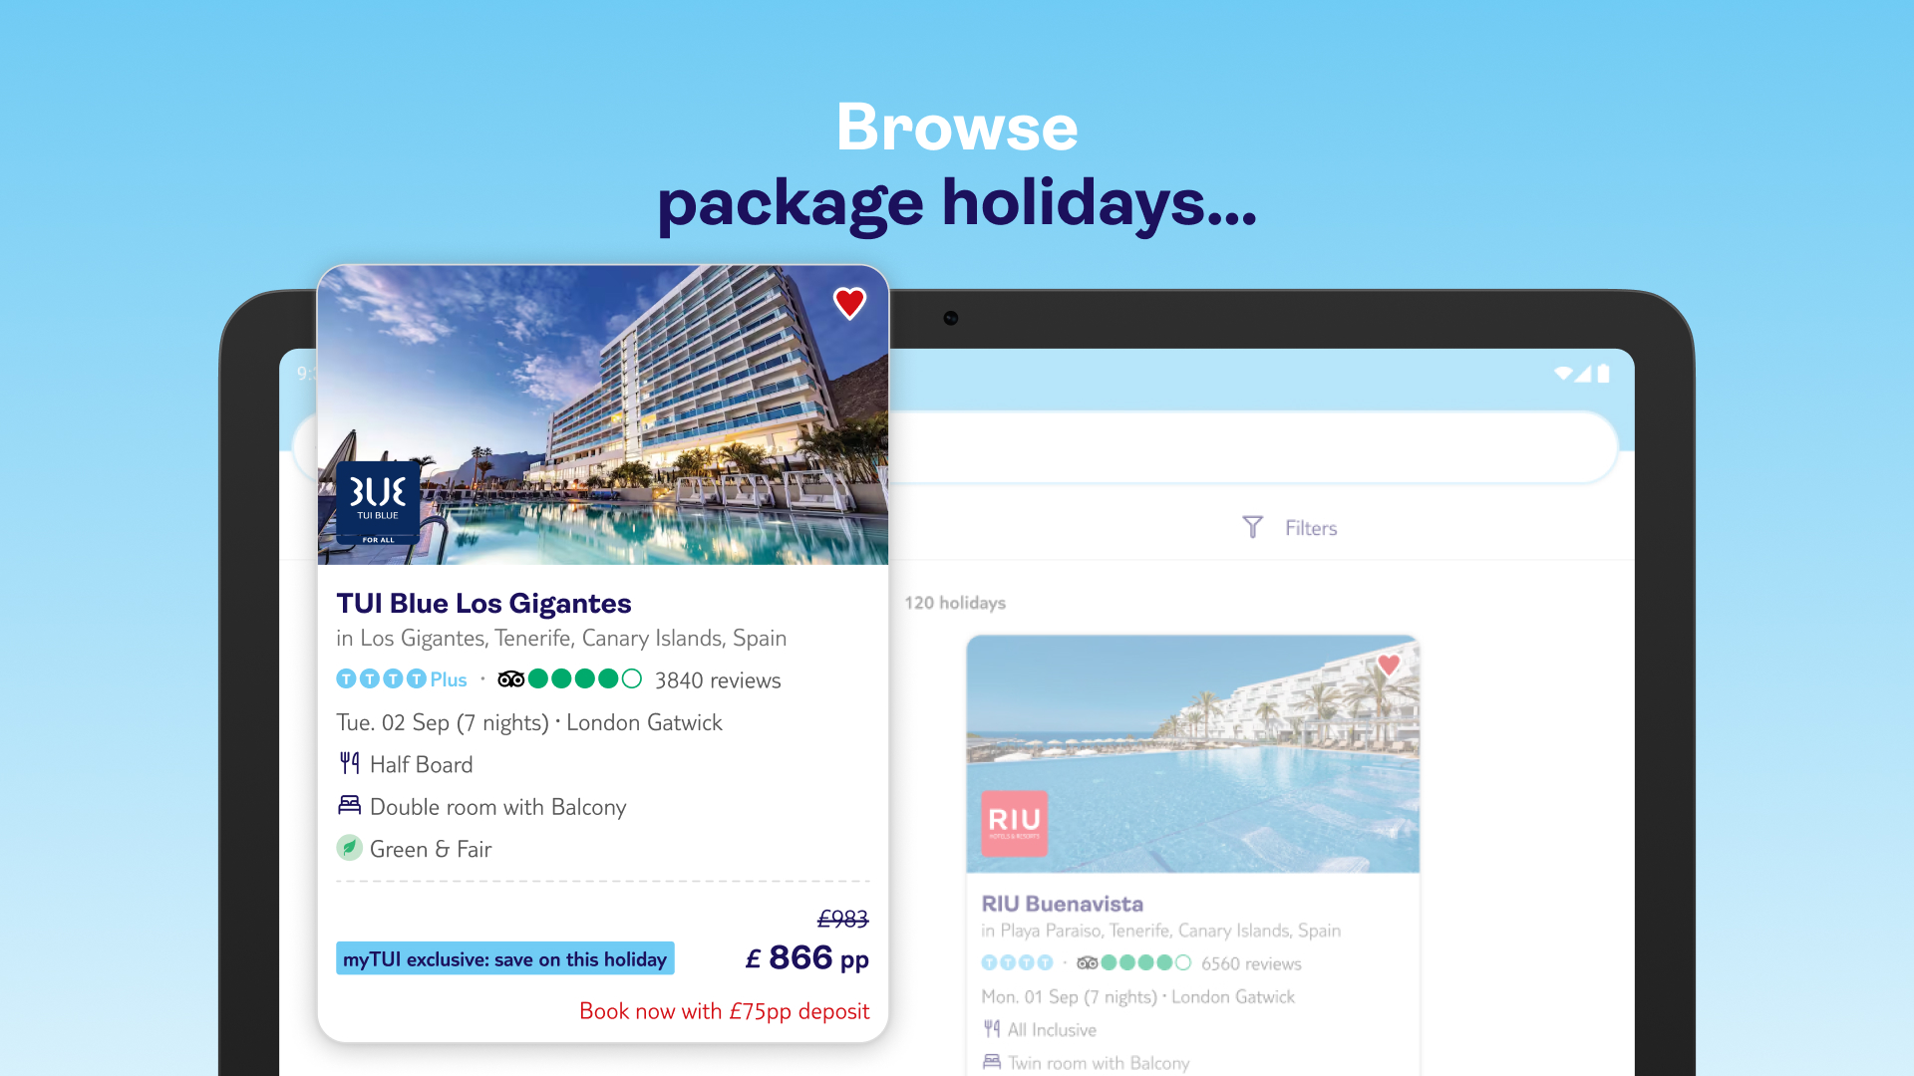Open the TUI Blue Los Gigantes hotel title
Image resolution: width=1914 pixels, height=1076 pixels.
pos(483,603)
